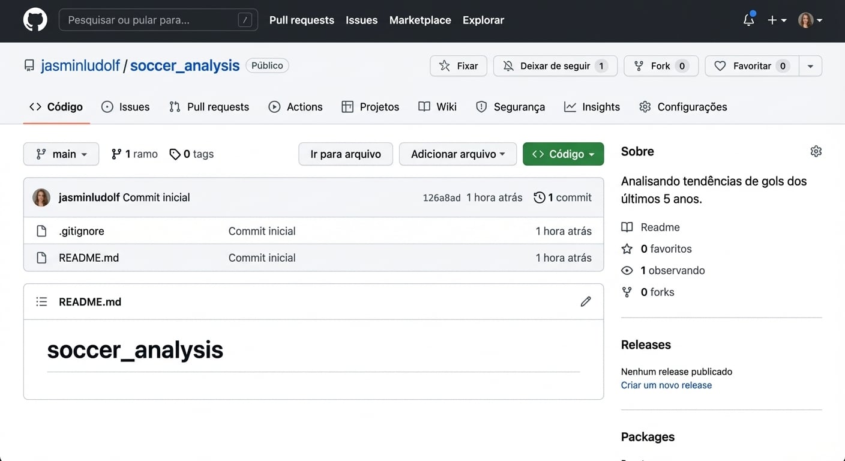845x461 pixels.
Task: Open the '1 ramo' branches link
Action: pos(134,154)
